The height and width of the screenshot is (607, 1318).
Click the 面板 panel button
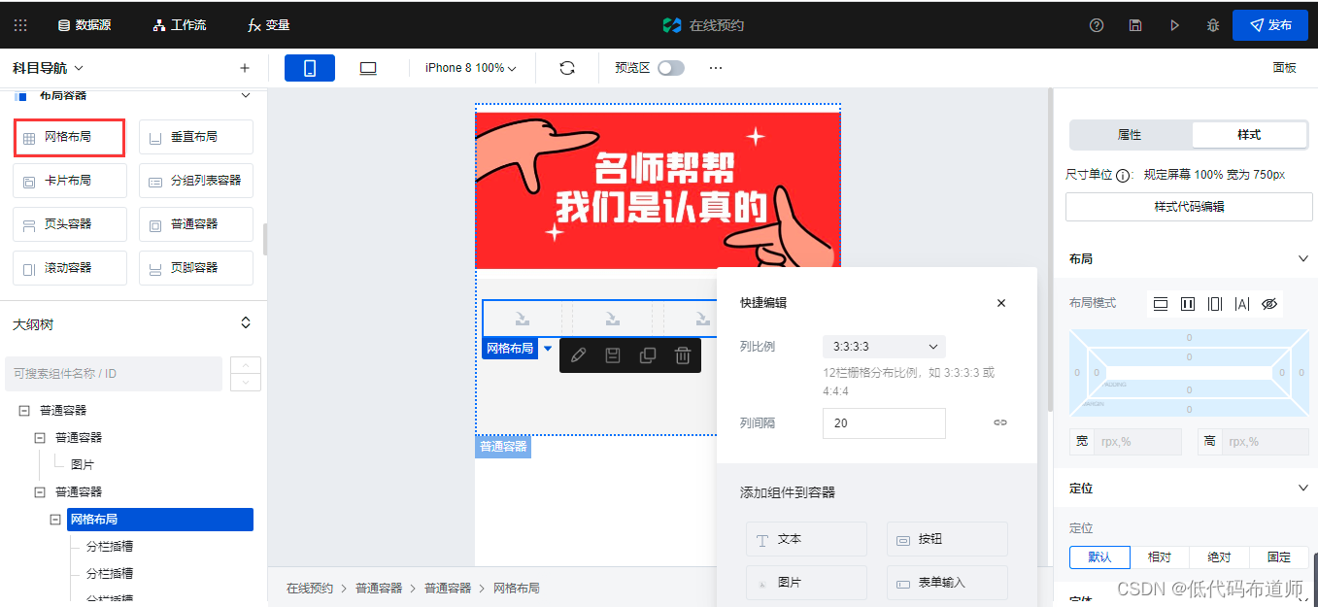[x=1284, y=68]
